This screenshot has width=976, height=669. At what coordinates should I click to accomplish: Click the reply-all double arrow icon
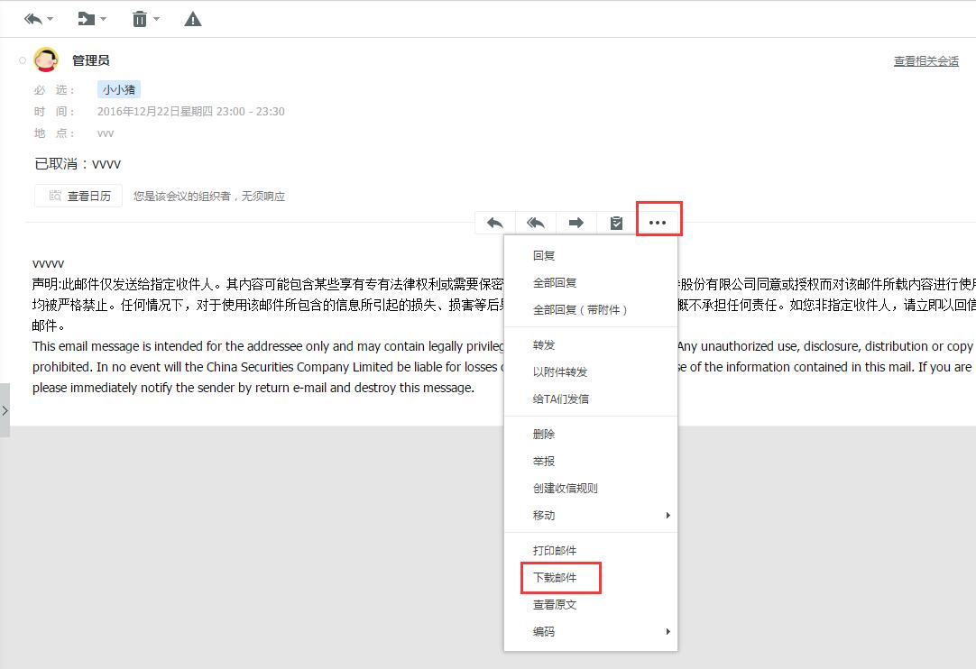pyautogui.click(x=536, y=223)
